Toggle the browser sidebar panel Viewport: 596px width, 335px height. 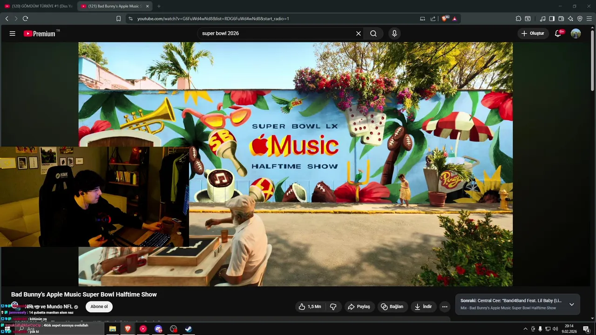click(x=552, y=19)
